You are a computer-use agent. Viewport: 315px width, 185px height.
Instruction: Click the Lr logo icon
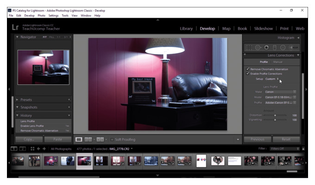(x=15, y=27)
